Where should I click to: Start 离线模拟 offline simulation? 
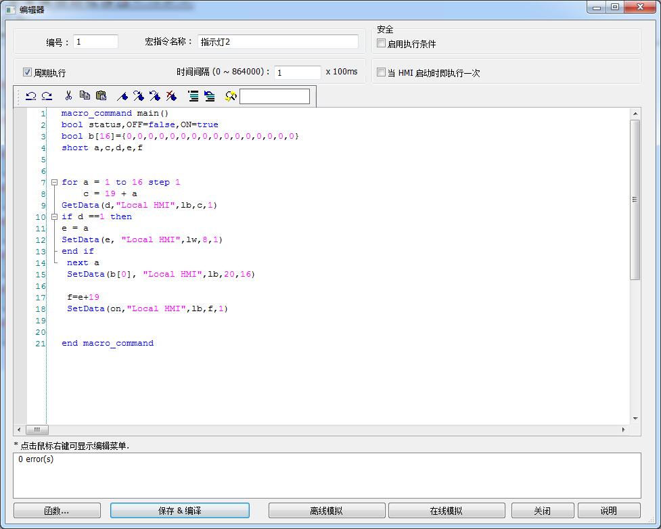[x=327, y=511]
